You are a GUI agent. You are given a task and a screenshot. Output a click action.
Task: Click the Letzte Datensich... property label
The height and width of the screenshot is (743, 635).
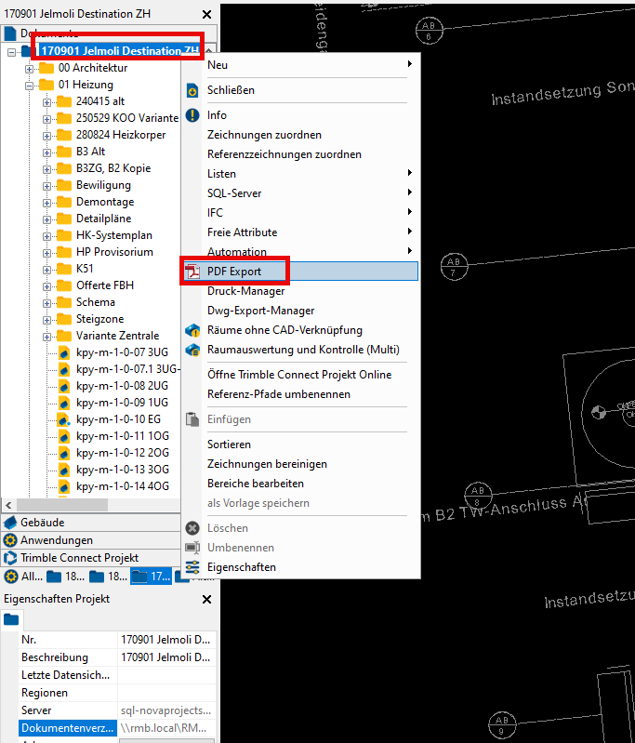point(65,675)
